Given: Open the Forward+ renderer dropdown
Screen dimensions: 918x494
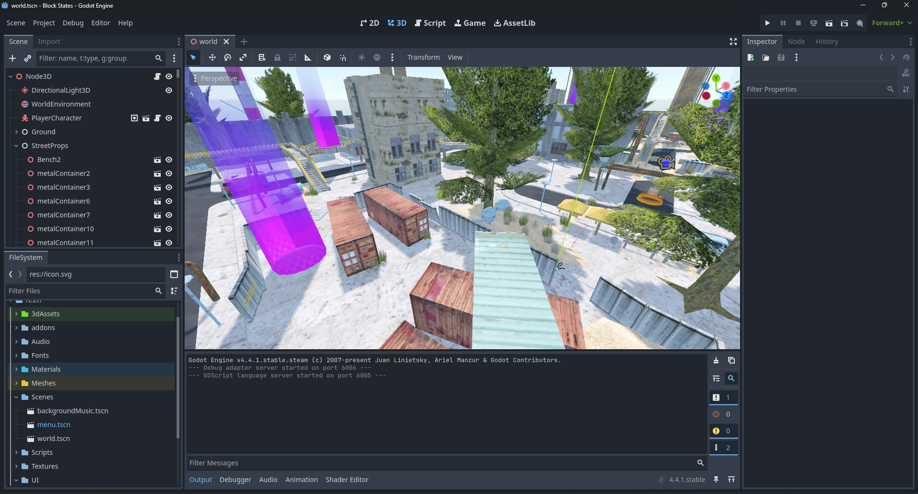Looking at the screenshot, I should pos(892,23).
